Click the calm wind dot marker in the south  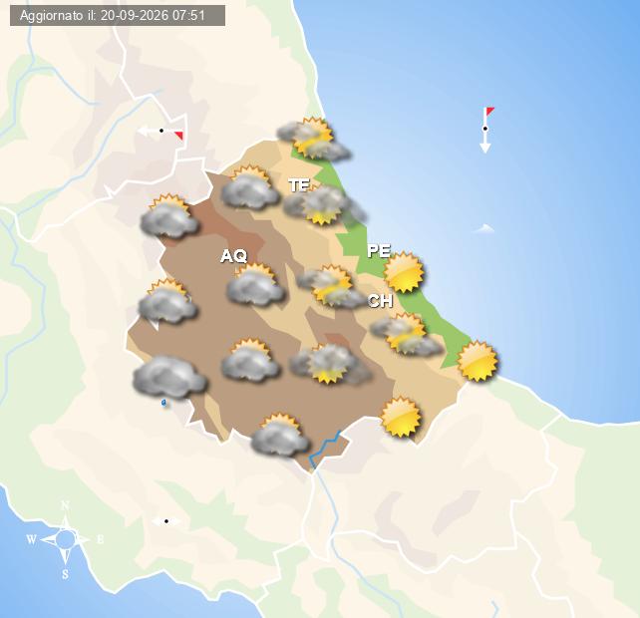166,521
